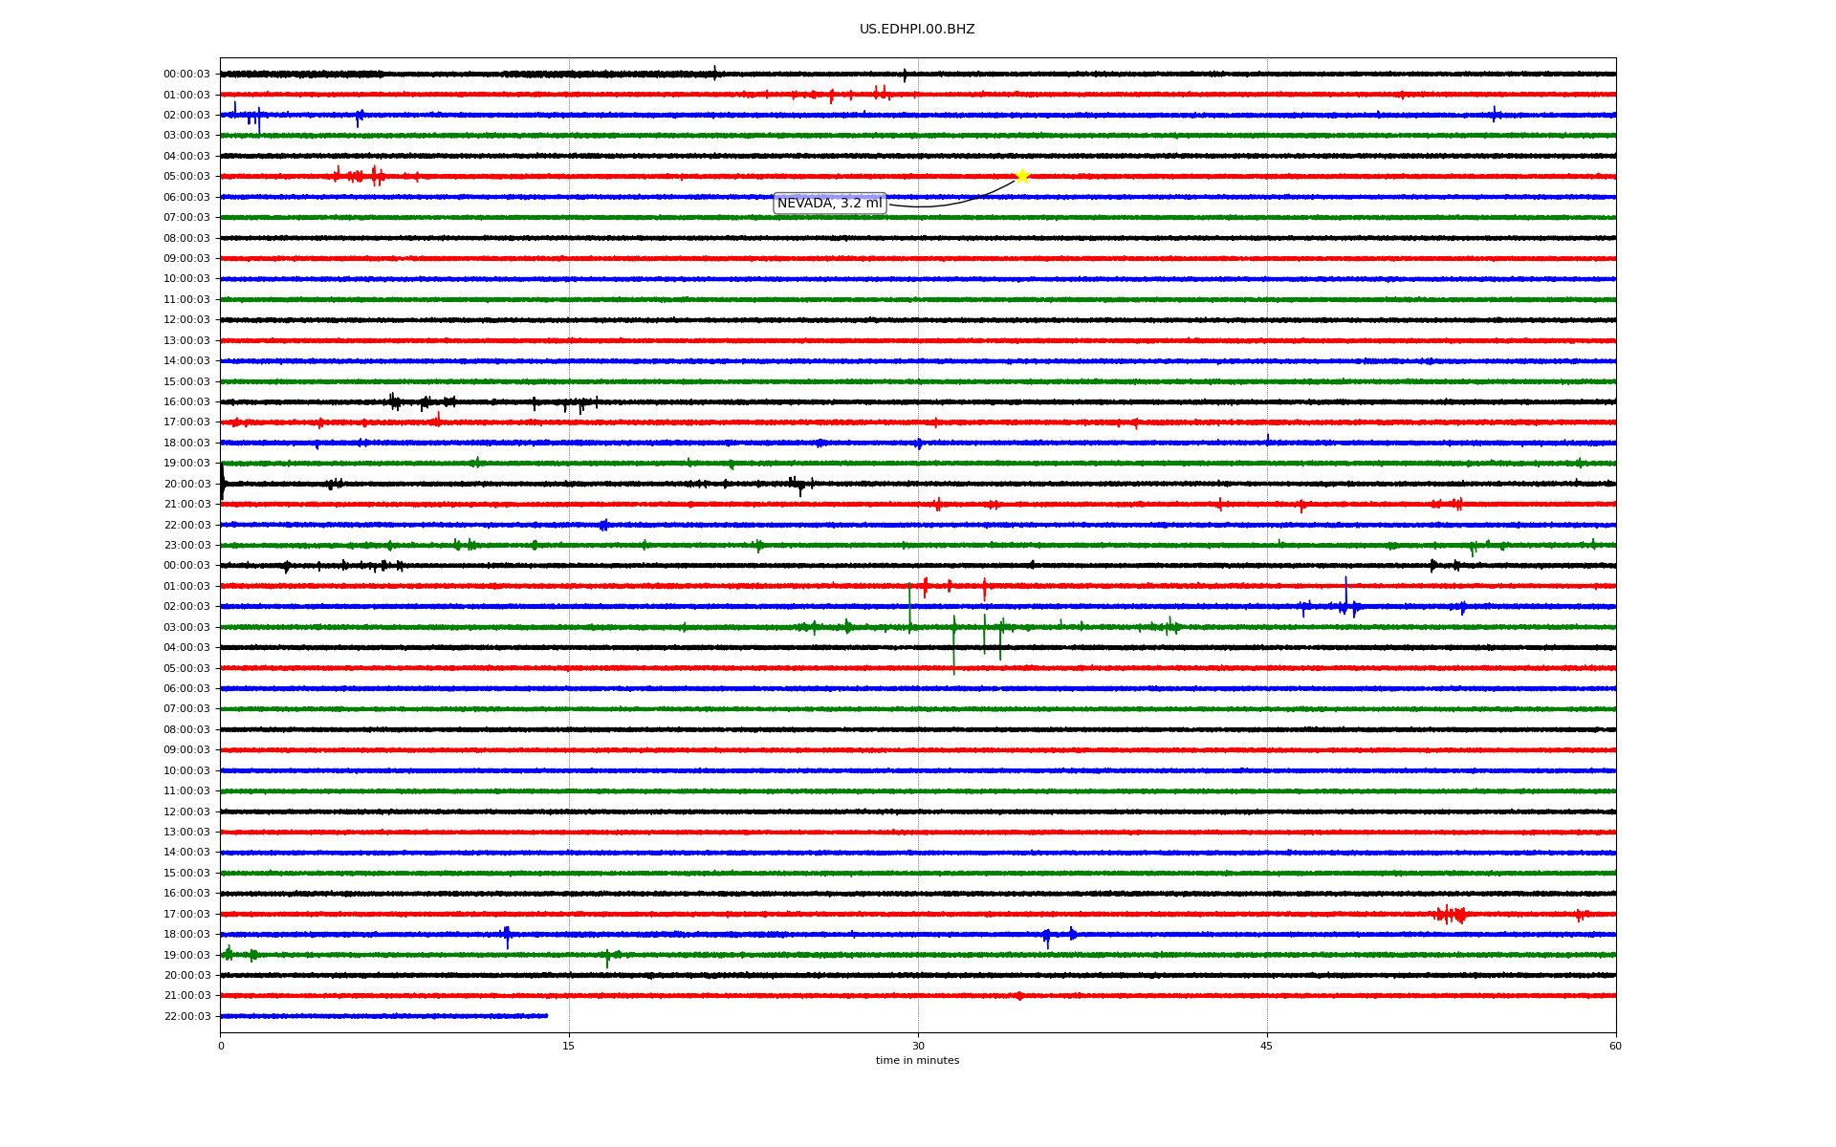The image size is (1836, 1147).
Task: Click the x-axis tick label 60
Action: pos(1615,1046)
